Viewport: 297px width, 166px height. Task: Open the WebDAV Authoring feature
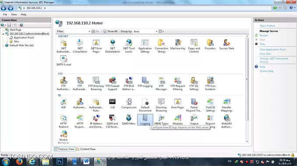(226, 121)
